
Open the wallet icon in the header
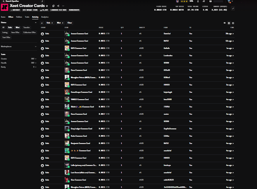click(211, 1)
